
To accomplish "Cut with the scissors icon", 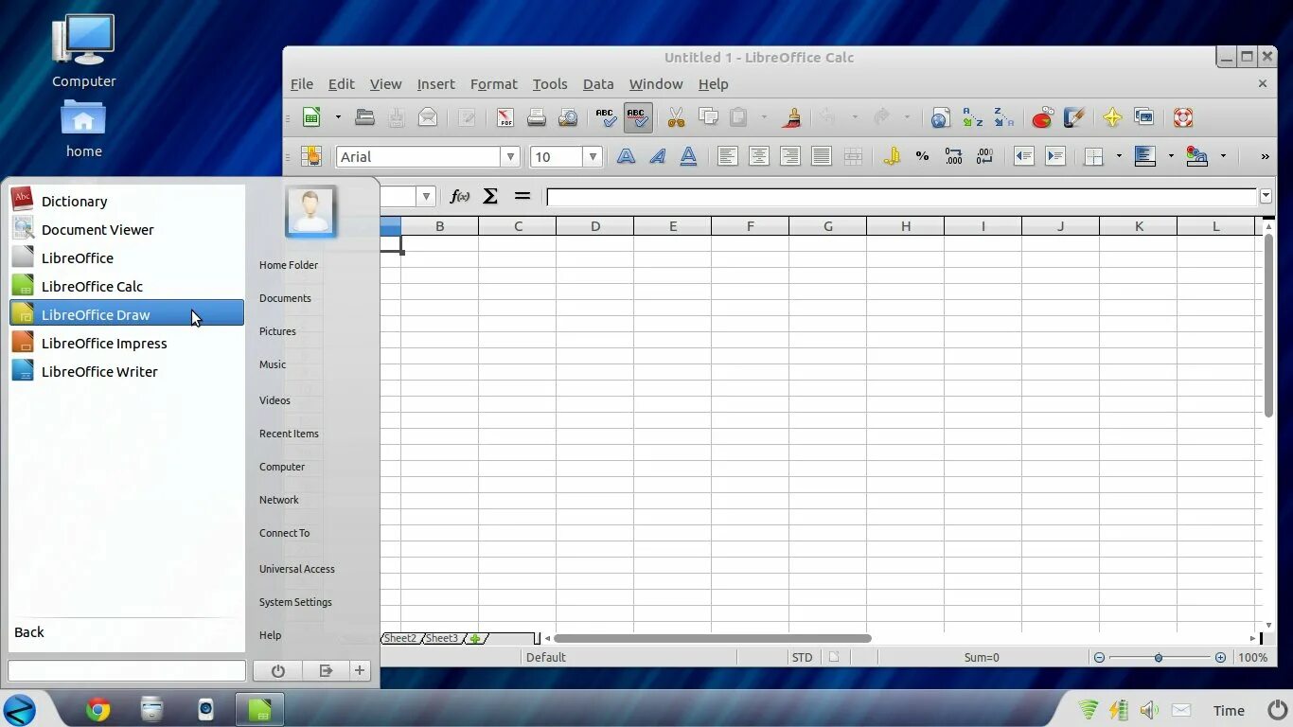I will (676, 117).
